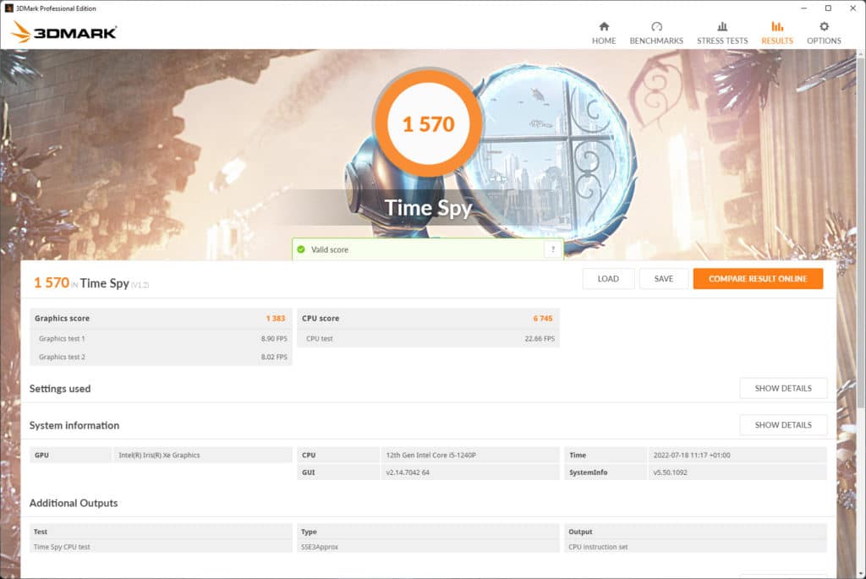
Task: Click Intel(R) Iris(R) Xe Graphics value
Action: [x=159, y=455]
